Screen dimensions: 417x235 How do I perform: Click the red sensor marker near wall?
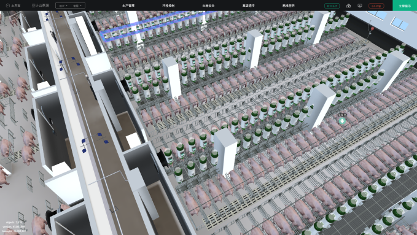click(x=372, y=28)
